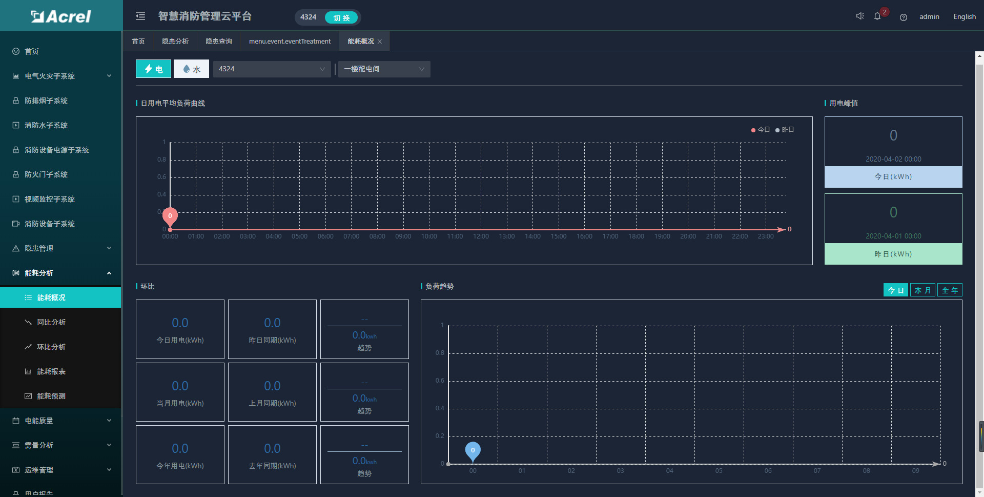Open 同比分析 in sidebar
984x497 pixels.
pos(51,322)
